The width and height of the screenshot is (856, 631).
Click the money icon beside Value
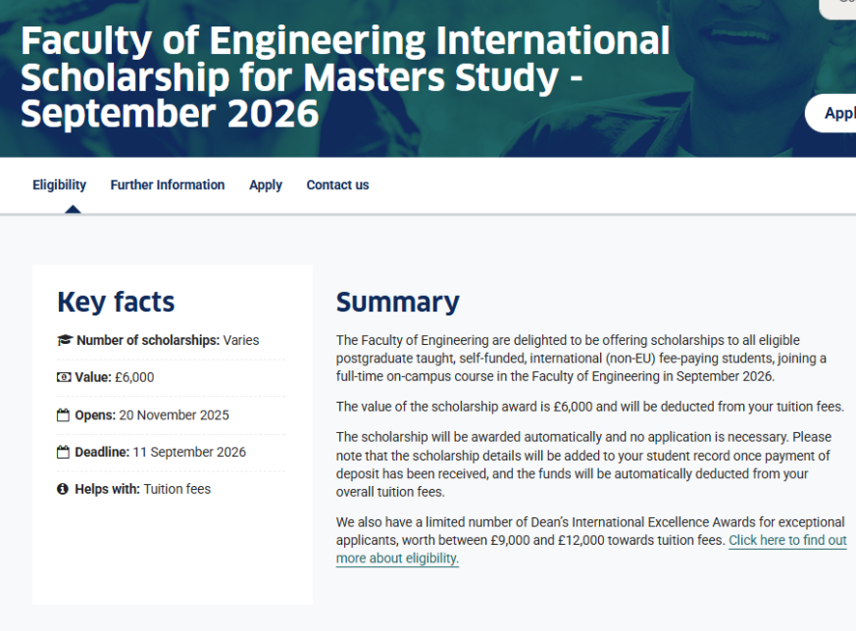click(x=64, y=377)
